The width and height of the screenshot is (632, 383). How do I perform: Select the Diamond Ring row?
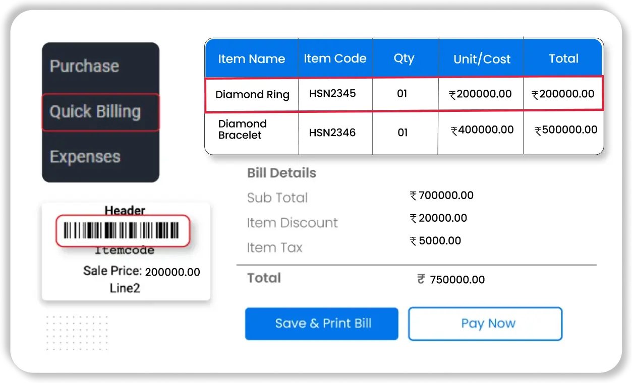(252, 94)
